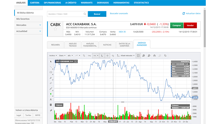The height and width of the screenshot is (124, 220).
Task: Select Mis favoritos in sidebar
Action: (28, 19)
